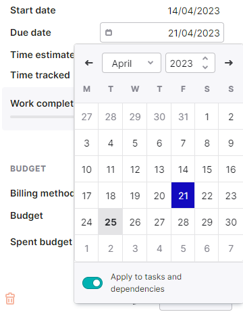Click the calendar icon in Due date field
Screen dimensions: 243x312
coord(109,32)
